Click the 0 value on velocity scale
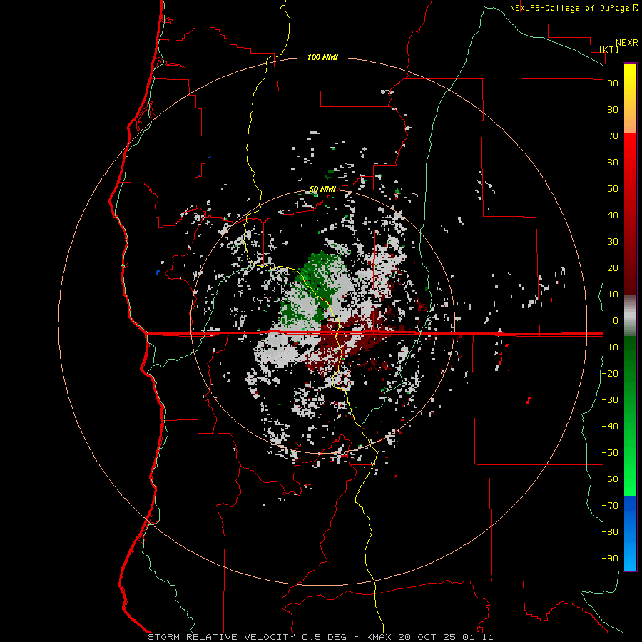642x642 pixels. pyautogui.click(x=616, y=320)
